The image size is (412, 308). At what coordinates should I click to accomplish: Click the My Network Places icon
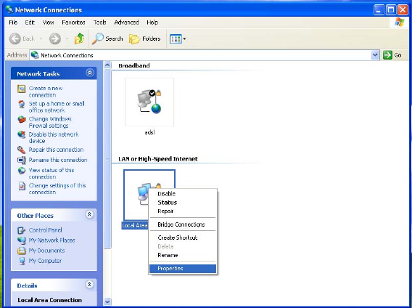tap(21, 240)
